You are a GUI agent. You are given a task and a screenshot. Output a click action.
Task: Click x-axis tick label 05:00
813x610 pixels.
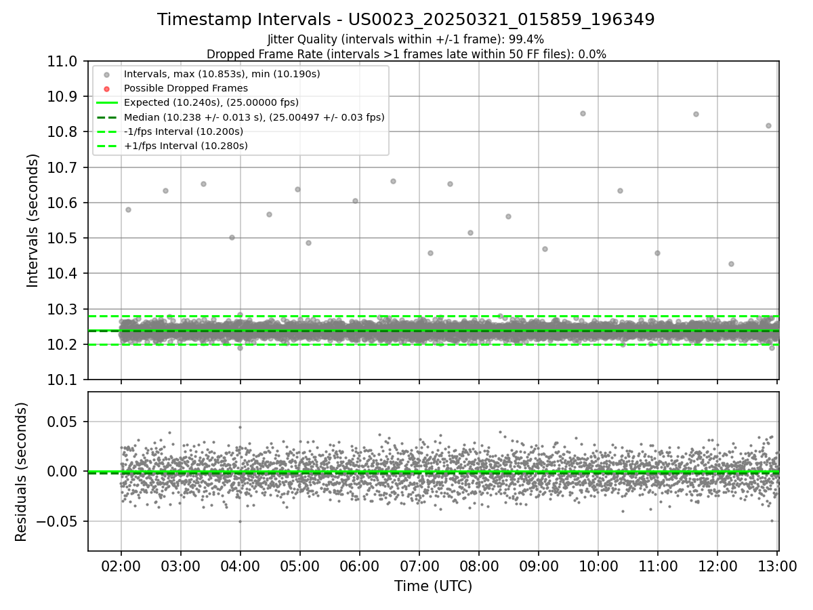[300, 565]
